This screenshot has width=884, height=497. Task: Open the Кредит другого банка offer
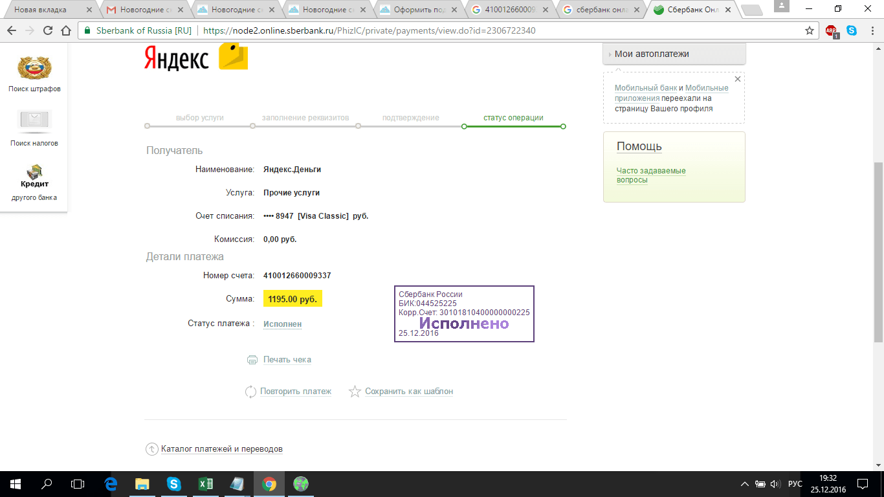click(x=34, y=182)
